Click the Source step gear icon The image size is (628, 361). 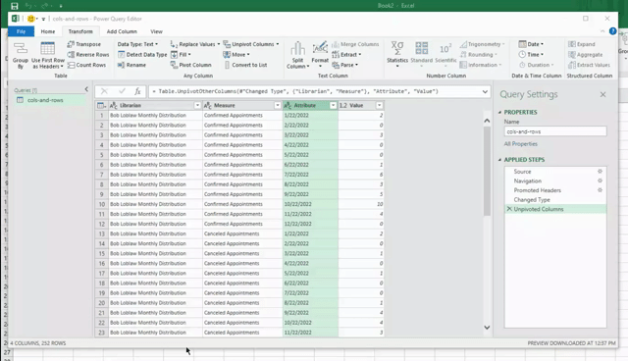600,172
